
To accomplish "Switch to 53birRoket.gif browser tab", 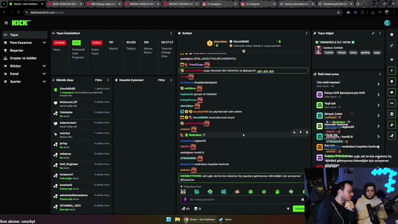I will coord(335,4).
